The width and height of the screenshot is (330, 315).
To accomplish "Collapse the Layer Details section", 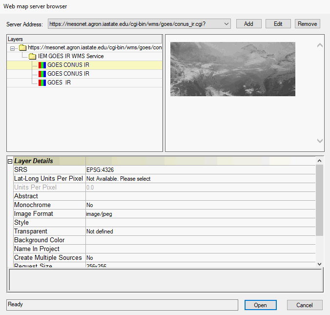I will (x=10, y=161).
